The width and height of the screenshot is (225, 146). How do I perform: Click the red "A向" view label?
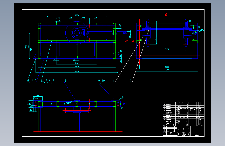click(165, 15)
